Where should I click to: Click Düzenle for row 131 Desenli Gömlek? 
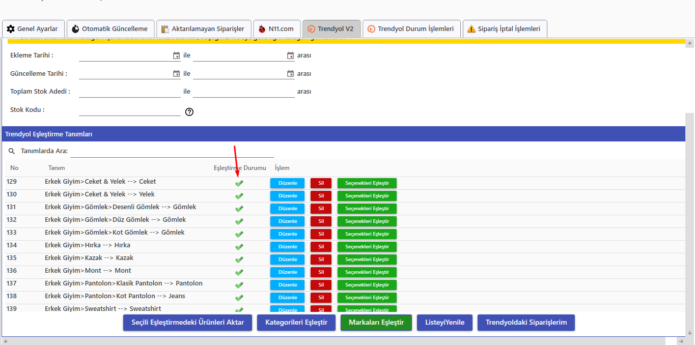point(288,209)
